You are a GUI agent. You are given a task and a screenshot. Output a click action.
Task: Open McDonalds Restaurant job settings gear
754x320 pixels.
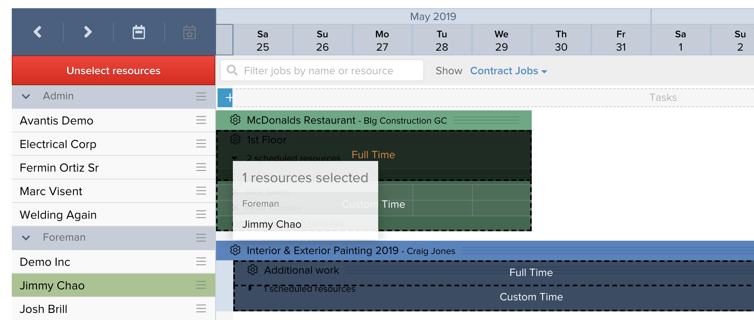click(x=235, y=120)
